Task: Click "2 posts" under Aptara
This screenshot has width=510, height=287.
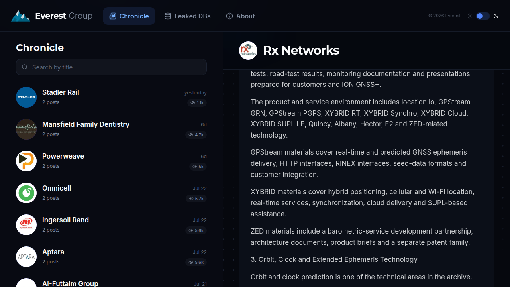Action: click(x=51, y=262)
